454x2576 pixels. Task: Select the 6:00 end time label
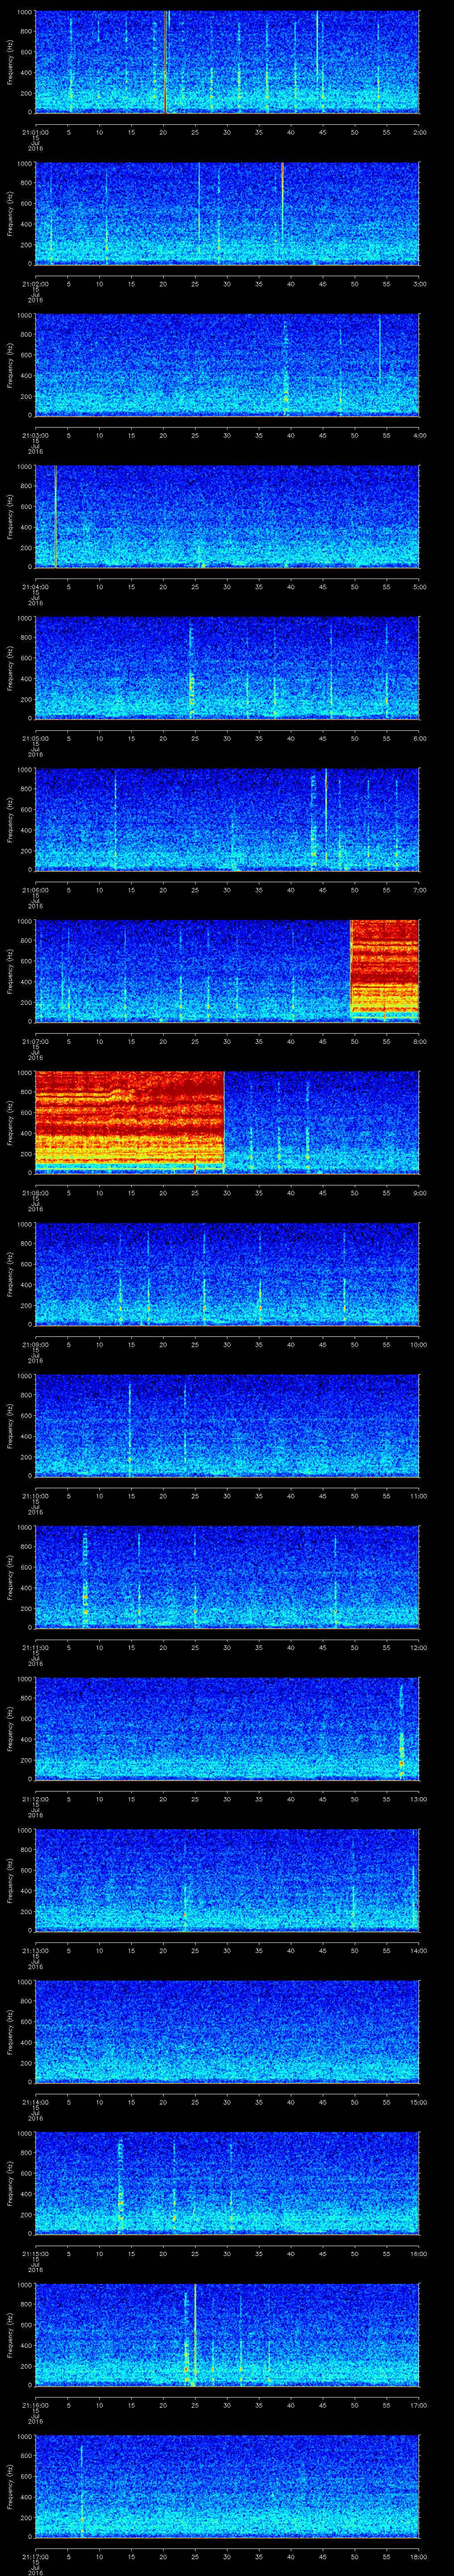coord(419,738)
